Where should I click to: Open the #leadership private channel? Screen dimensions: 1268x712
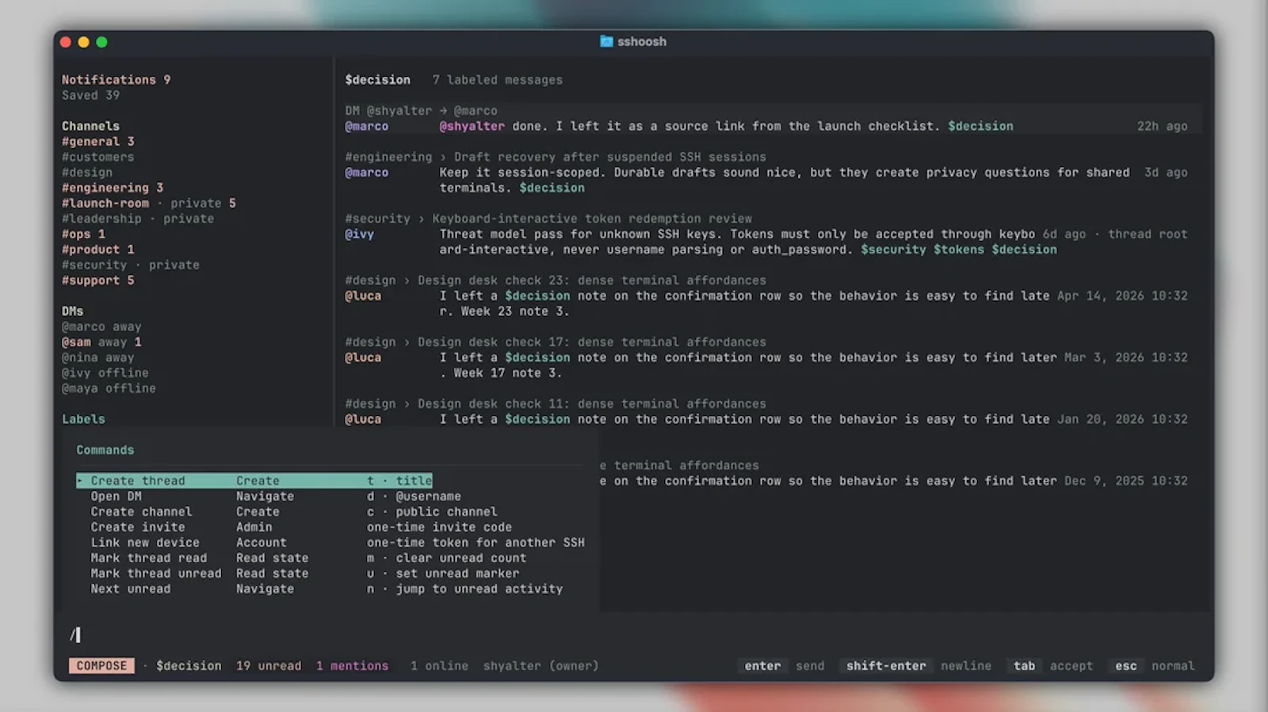(138, 219)
